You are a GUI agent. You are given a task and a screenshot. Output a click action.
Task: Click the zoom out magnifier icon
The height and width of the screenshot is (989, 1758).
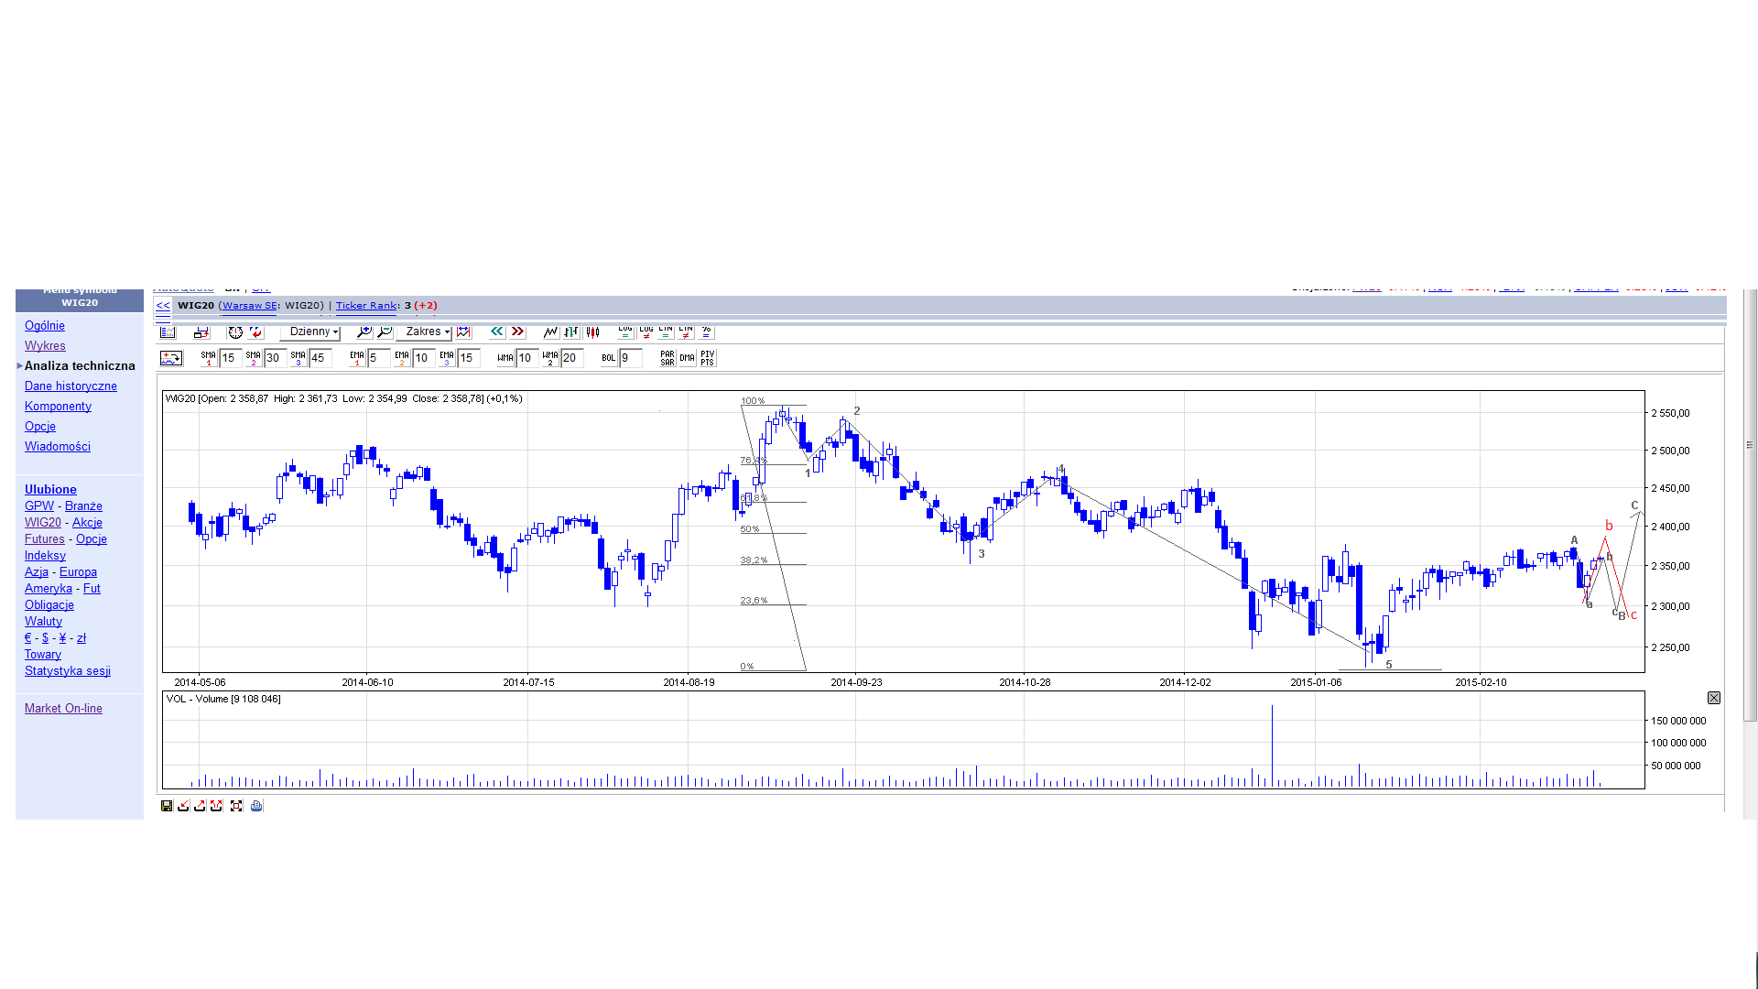click(x=385, y=331)
